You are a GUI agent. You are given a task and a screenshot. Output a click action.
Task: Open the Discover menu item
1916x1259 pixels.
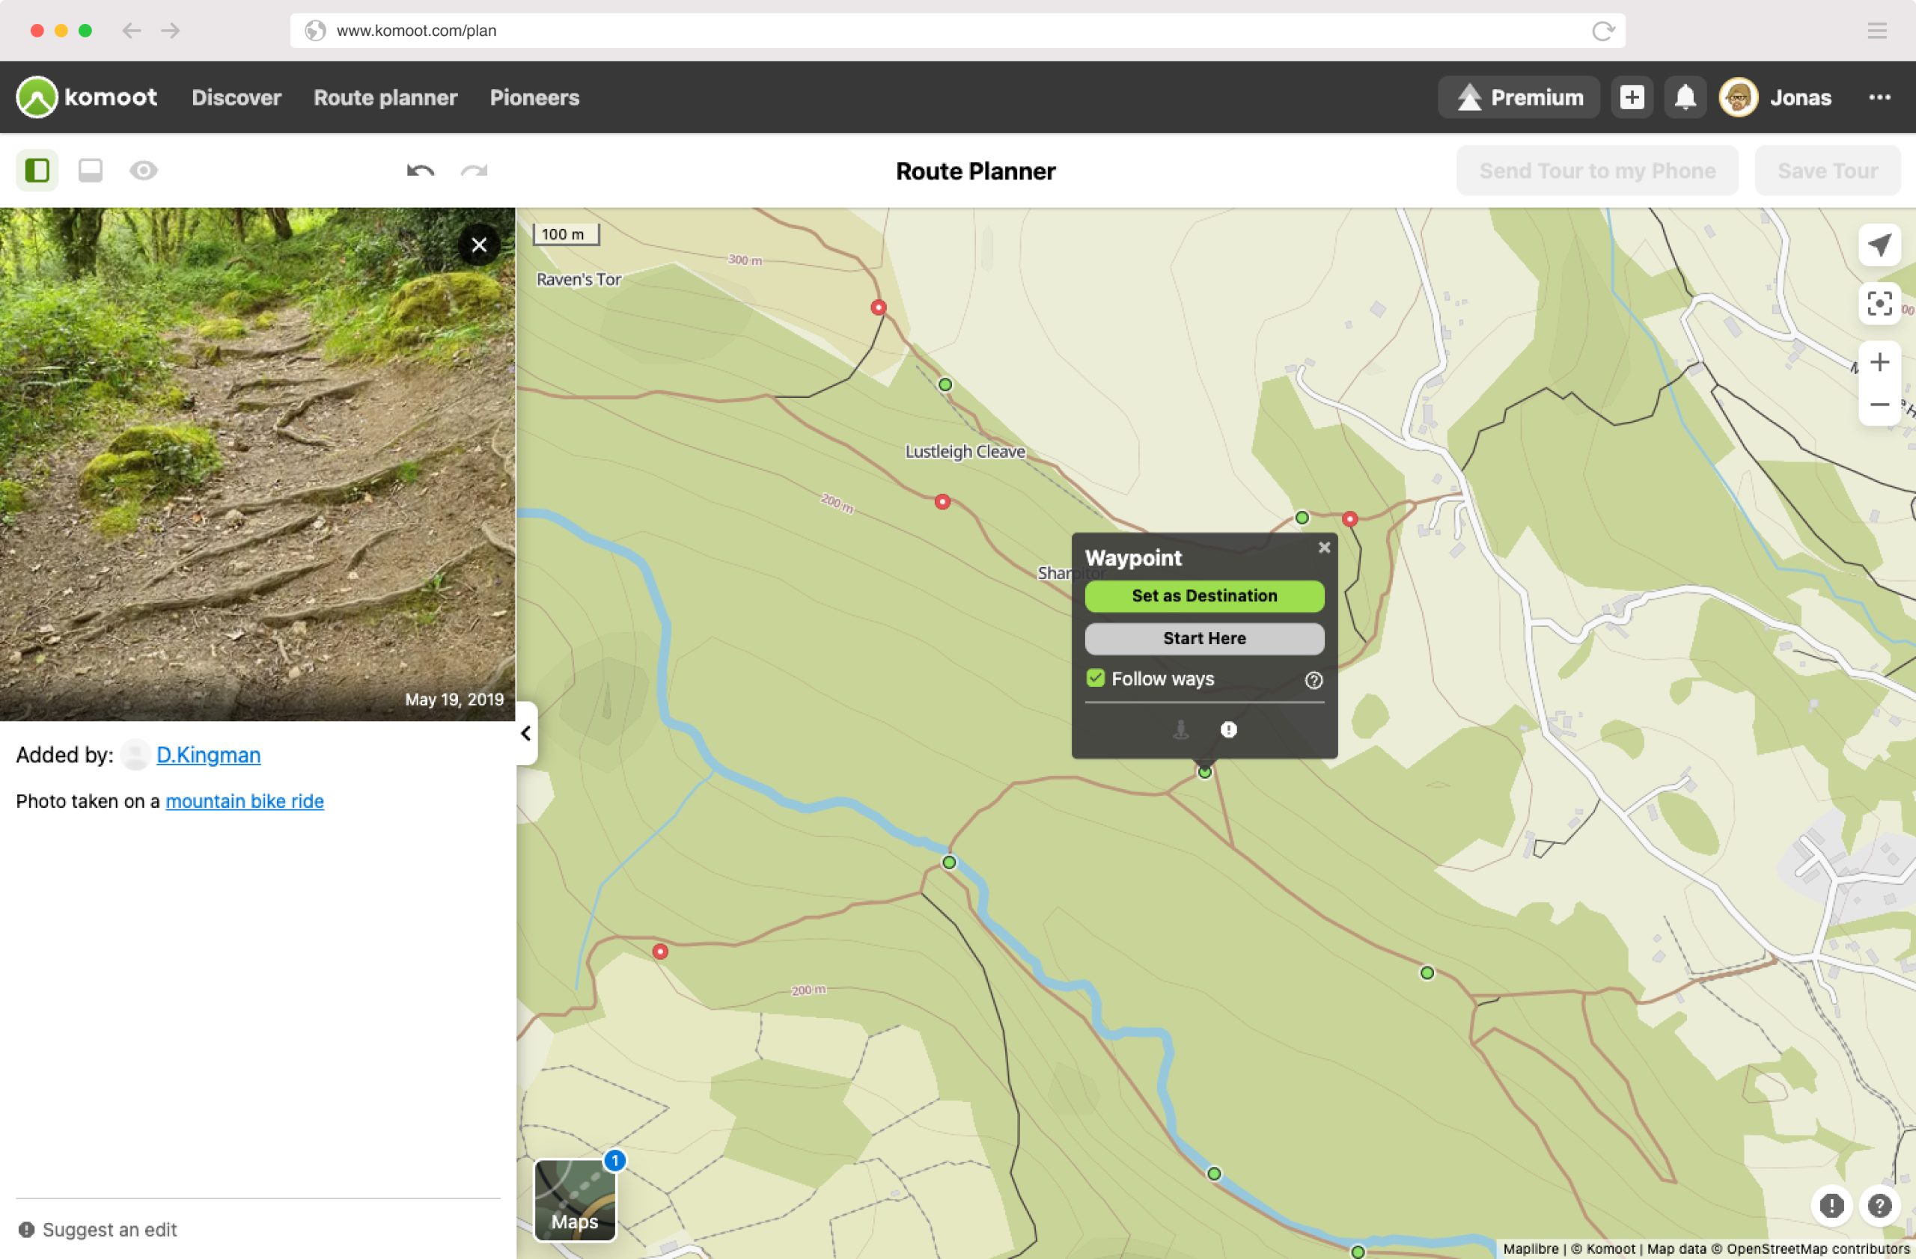236,97
